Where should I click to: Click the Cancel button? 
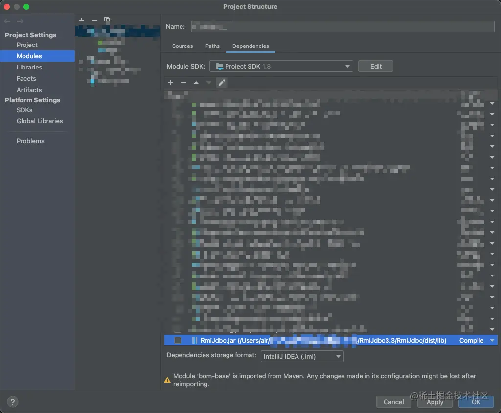point(394,402)
